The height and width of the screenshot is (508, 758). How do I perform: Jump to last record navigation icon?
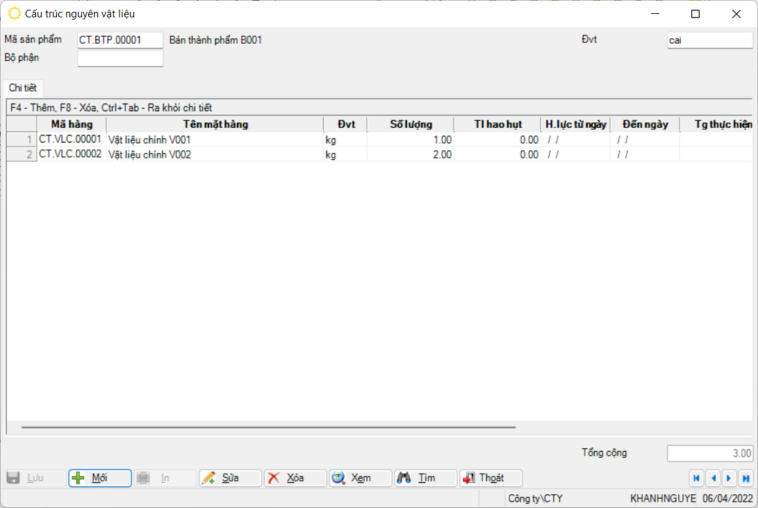point(745,478)
